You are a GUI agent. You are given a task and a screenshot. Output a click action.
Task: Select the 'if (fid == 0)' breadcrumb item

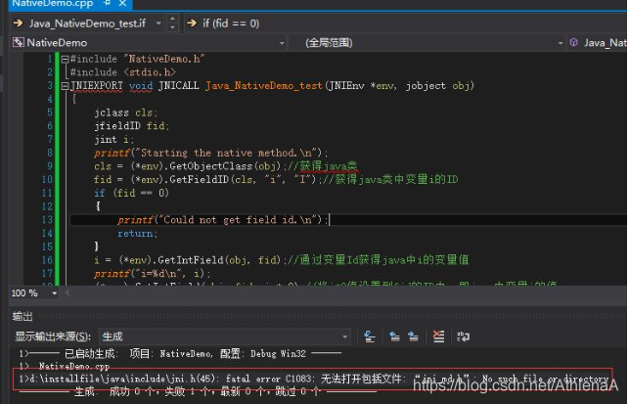231,23
